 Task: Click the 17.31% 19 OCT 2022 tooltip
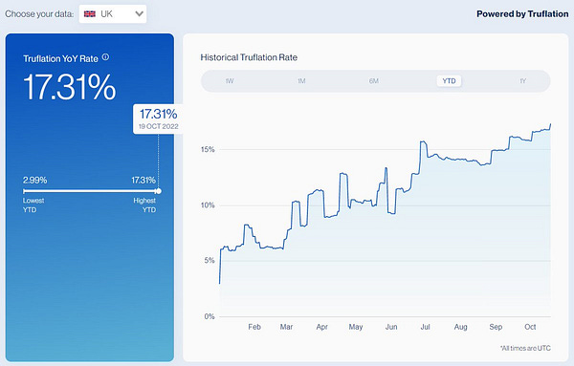158,118
